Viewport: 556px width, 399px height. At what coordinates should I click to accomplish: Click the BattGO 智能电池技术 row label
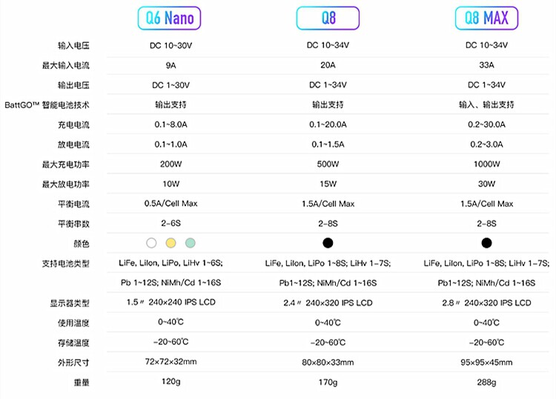click(x=47, y=105)
